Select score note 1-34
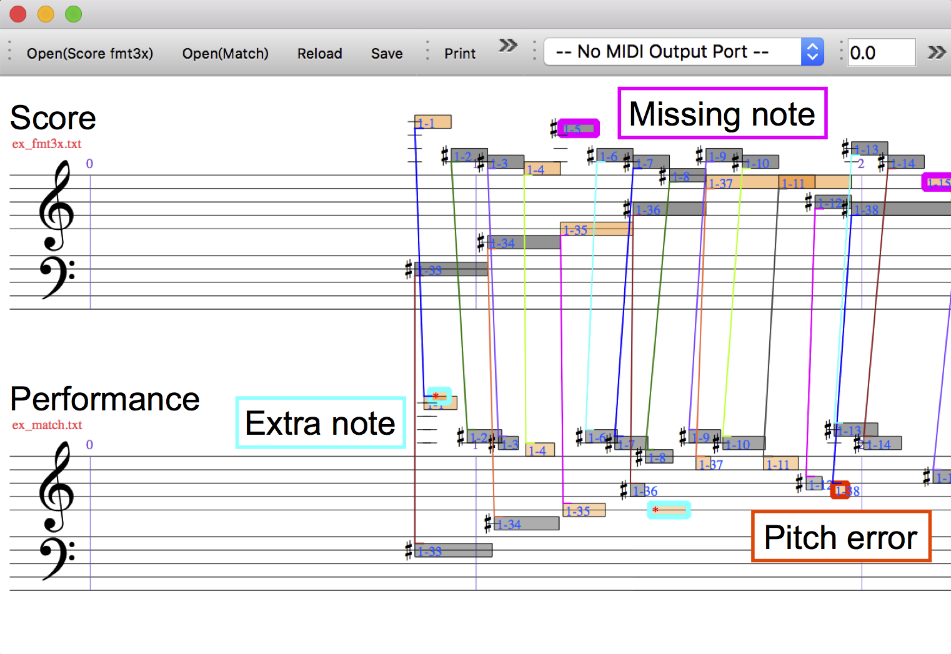Viewport: 951px width, 654px height. [x=524, y=242]
